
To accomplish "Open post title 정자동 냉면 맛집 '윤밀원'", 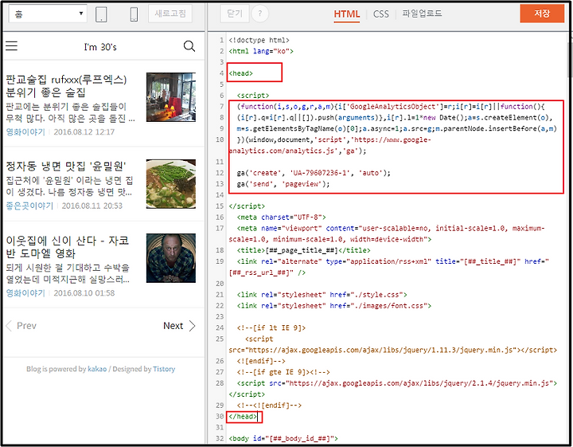I will tap(66, 166).
